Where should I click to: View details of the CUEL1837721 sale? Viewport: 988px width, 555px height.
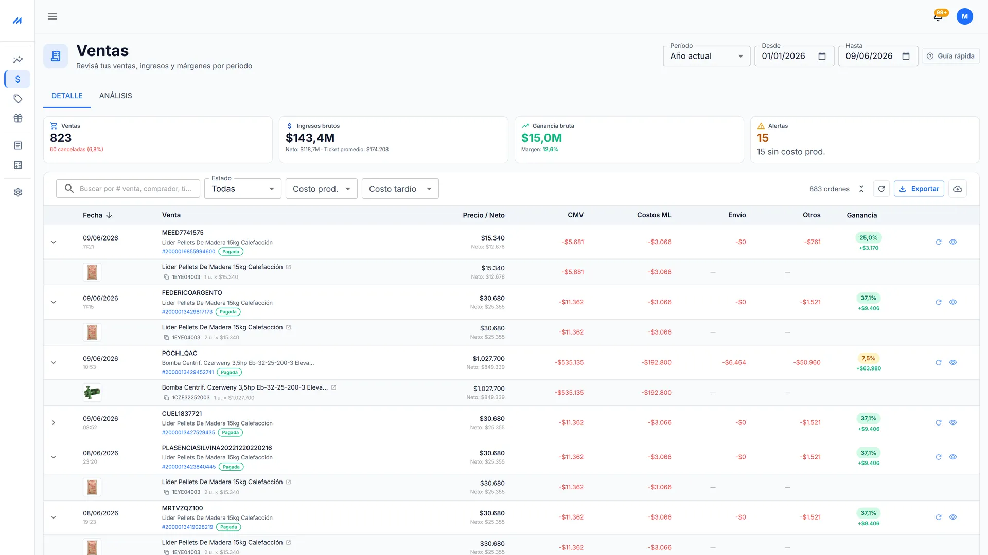[953, 423]
